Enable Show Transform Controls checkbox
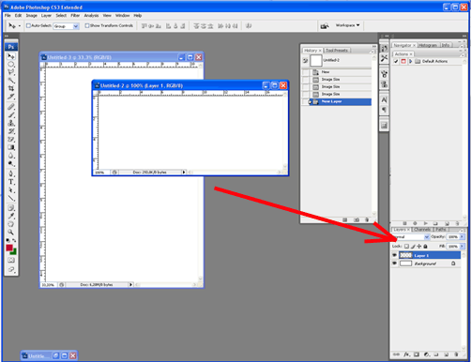Viewport: 471px width, 362px height. tap(87, 25)
